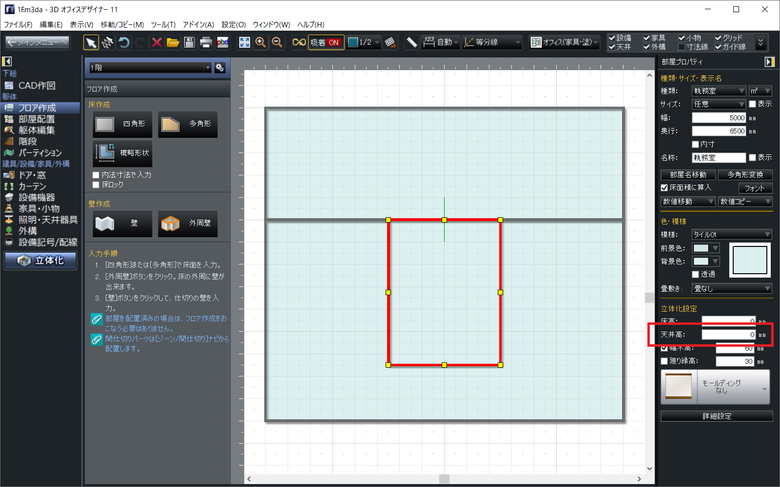
Task: Select the arrow pointer tool
Action: [x=91, y=43]
